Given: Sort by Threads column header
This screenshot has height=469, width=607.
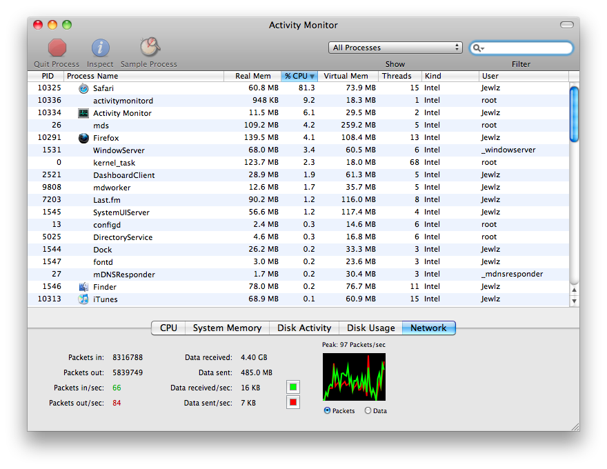Looking at the screenshot, I should 400,76.
